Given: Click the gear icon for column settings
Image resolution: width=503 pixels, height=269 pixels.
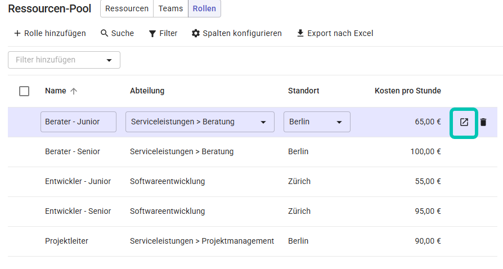Looking at the screenshot, I should point(196,33).
